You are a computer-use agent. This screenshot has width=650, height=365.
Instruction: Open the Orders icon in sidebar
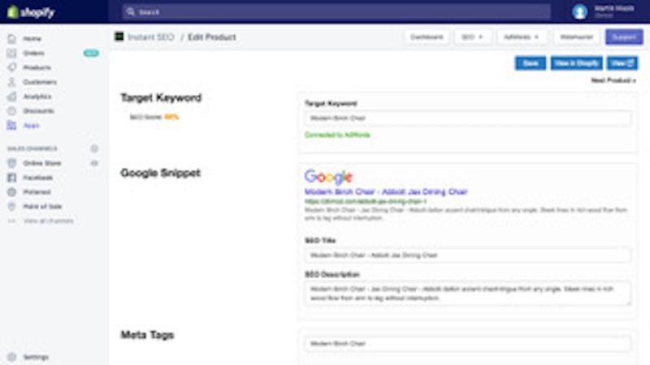(11, 53)
